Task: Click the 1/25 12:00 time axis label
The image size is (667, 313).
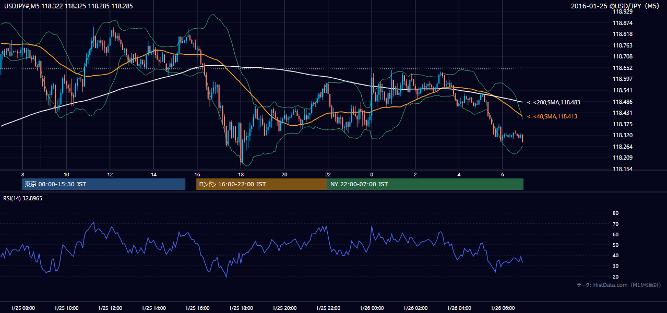Action: [110, 308]
